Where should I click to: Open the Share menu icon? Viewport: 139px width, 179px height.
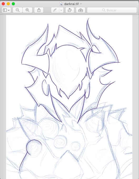coord(39,10)
